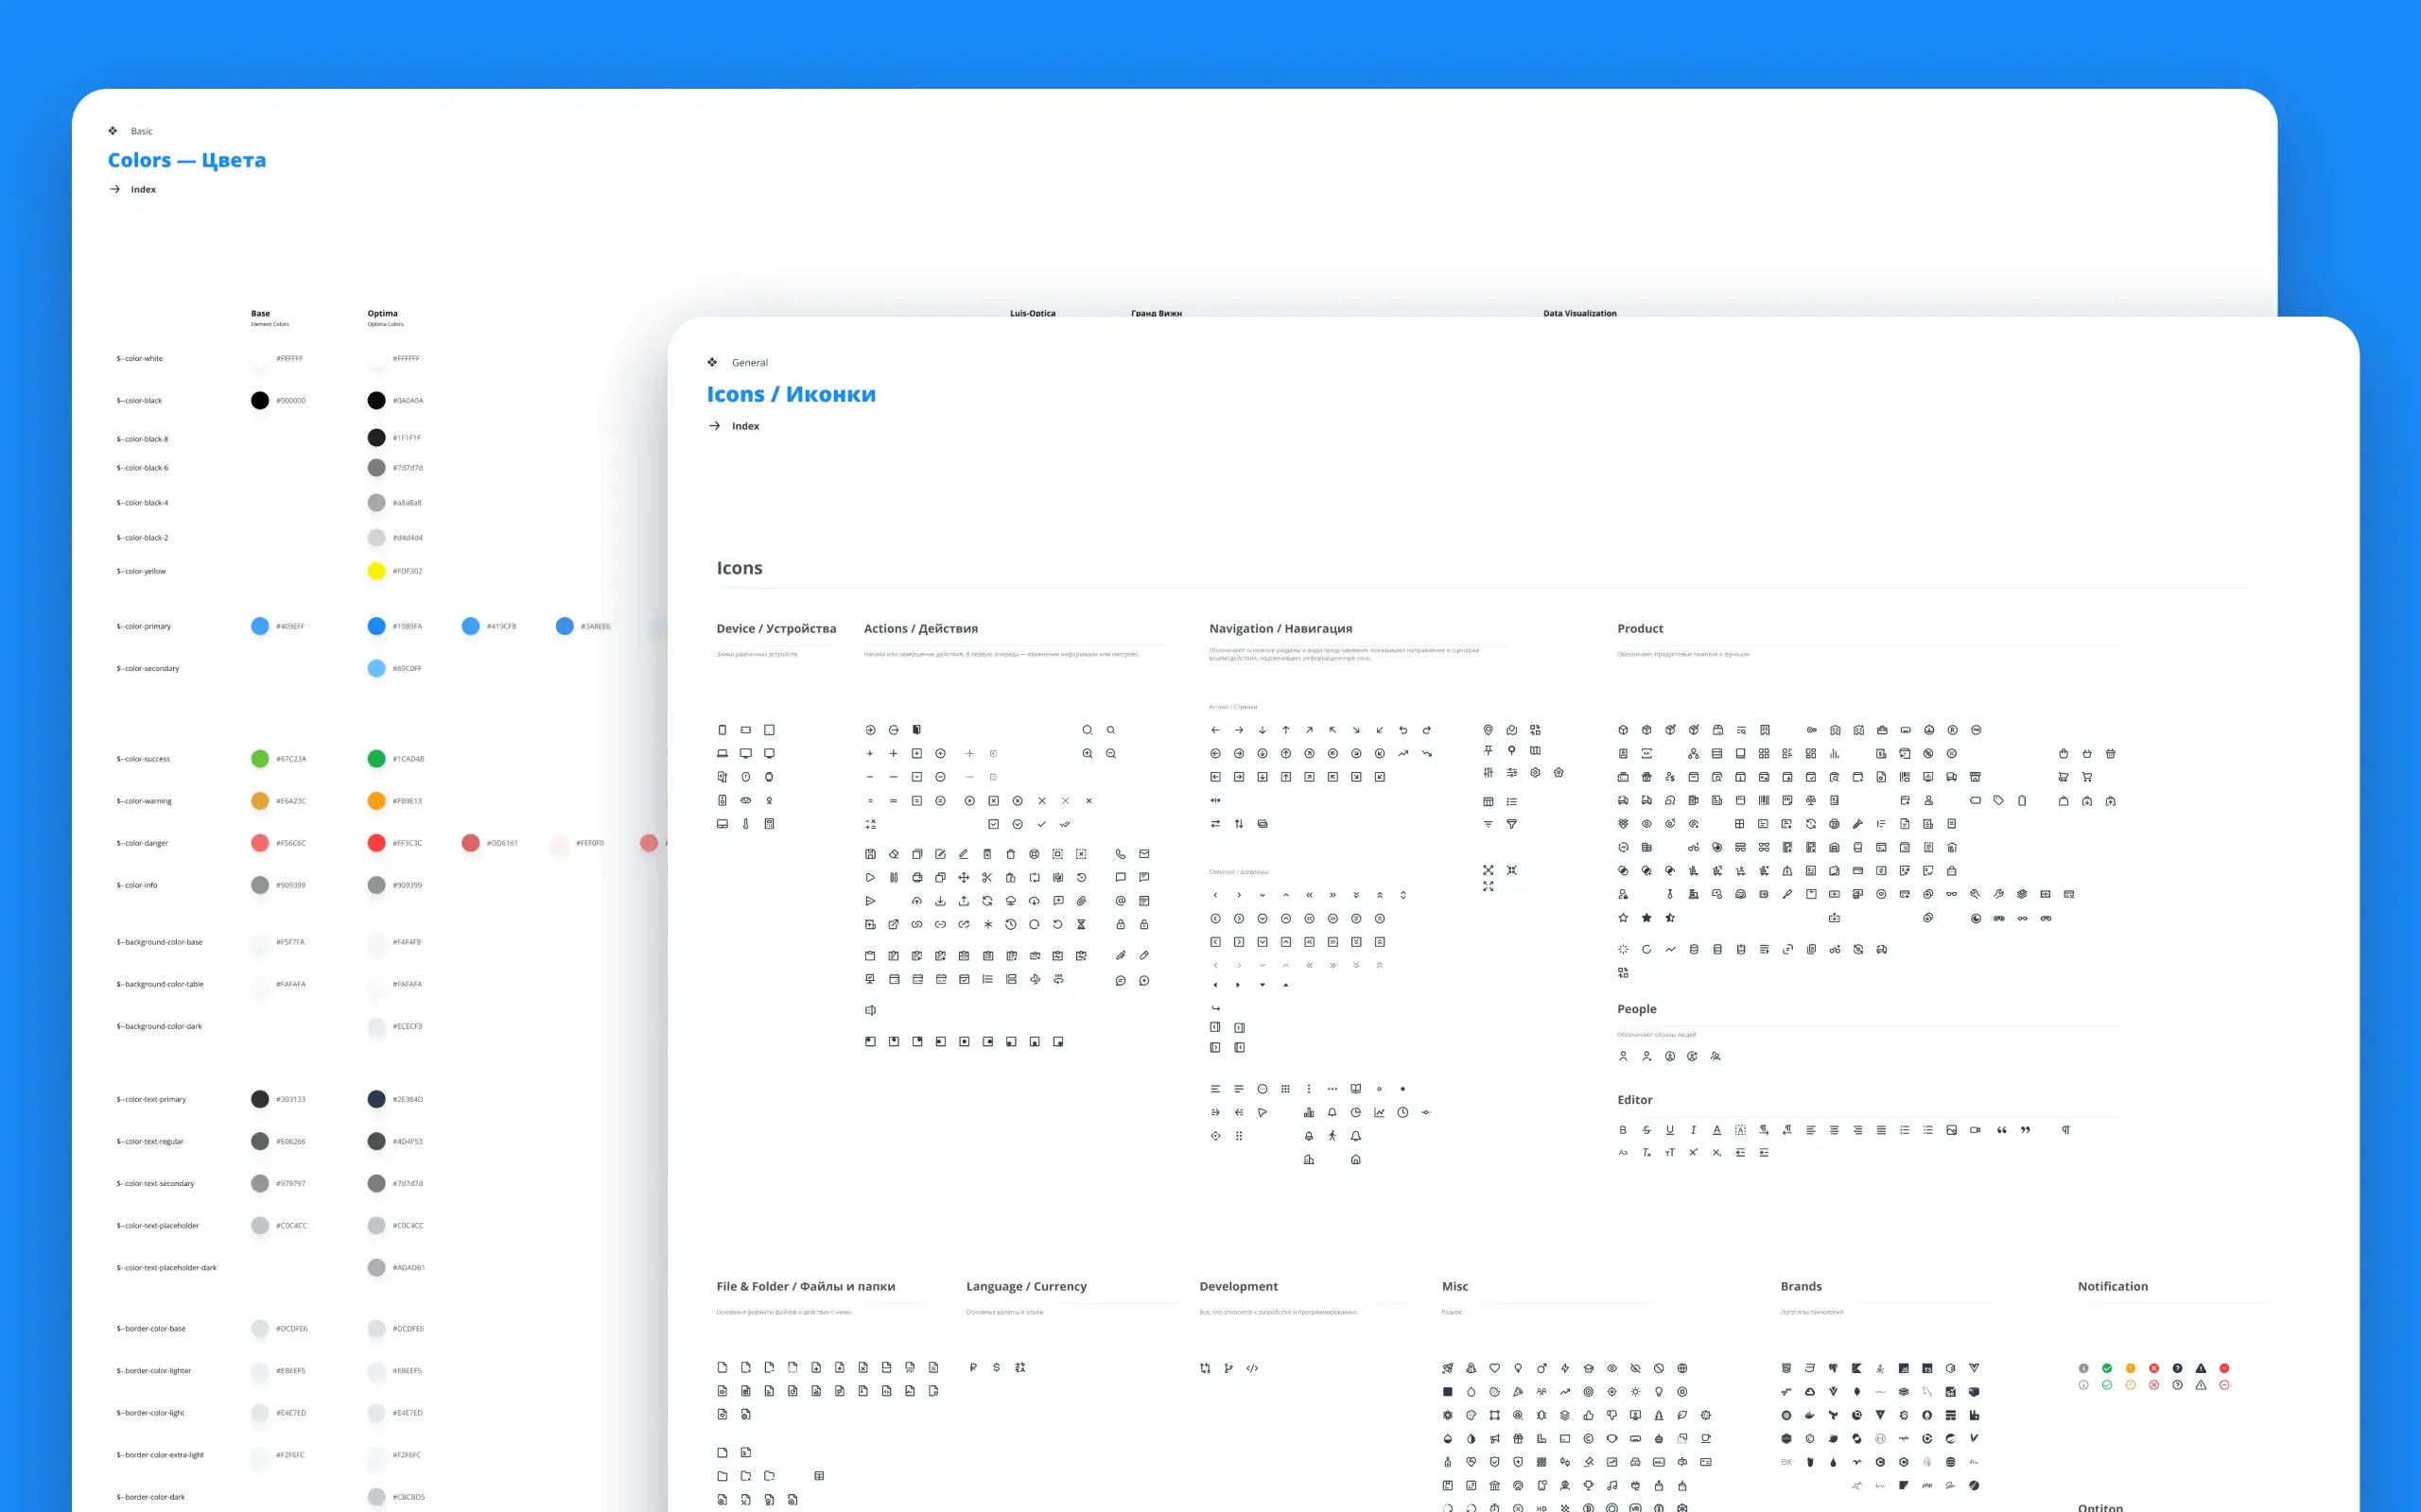Click the clear formatting Tx icon
The width and height of the screenshot is (2421, 1512).
(1646, 1153)
